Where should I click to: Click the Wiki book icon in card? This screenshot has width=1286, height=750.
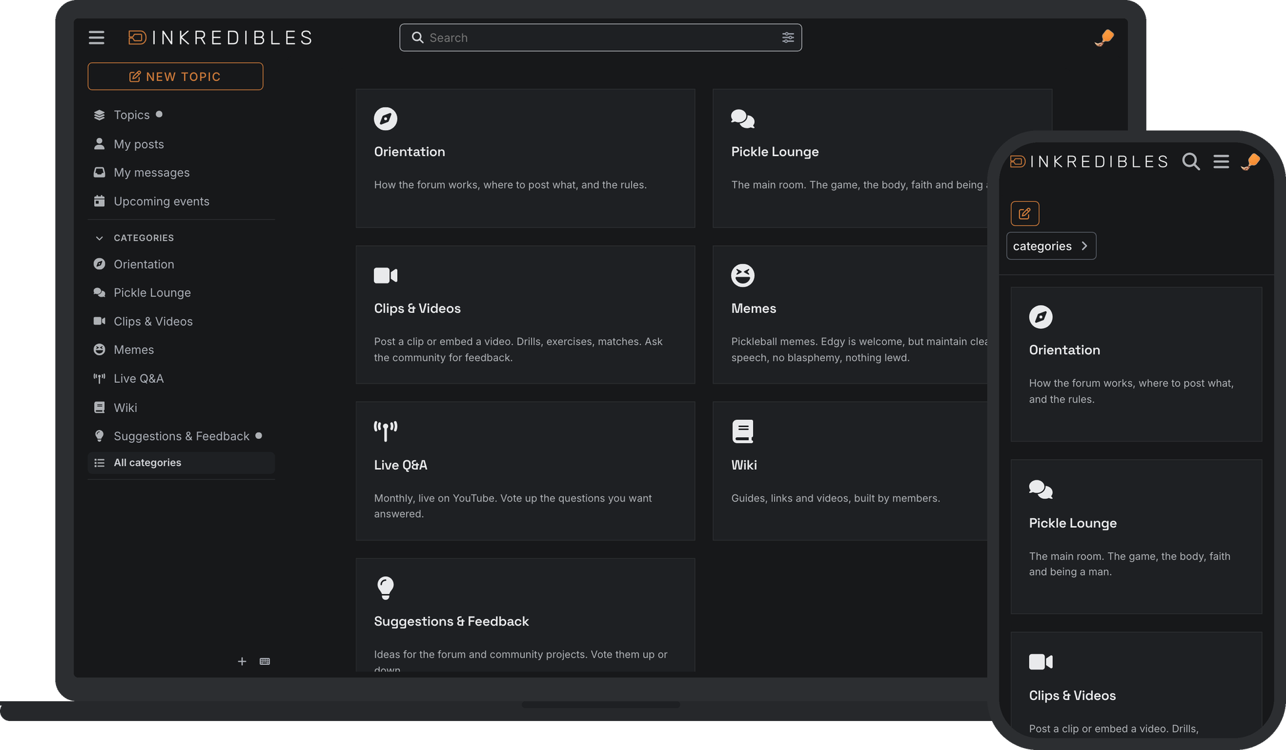(x=742, y=432)
